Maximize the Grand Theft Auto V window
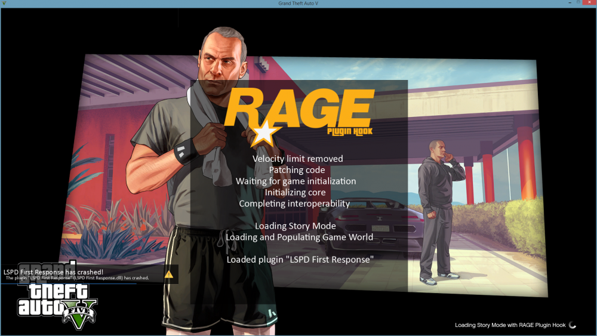597x336 pixels. pos(578,2)
